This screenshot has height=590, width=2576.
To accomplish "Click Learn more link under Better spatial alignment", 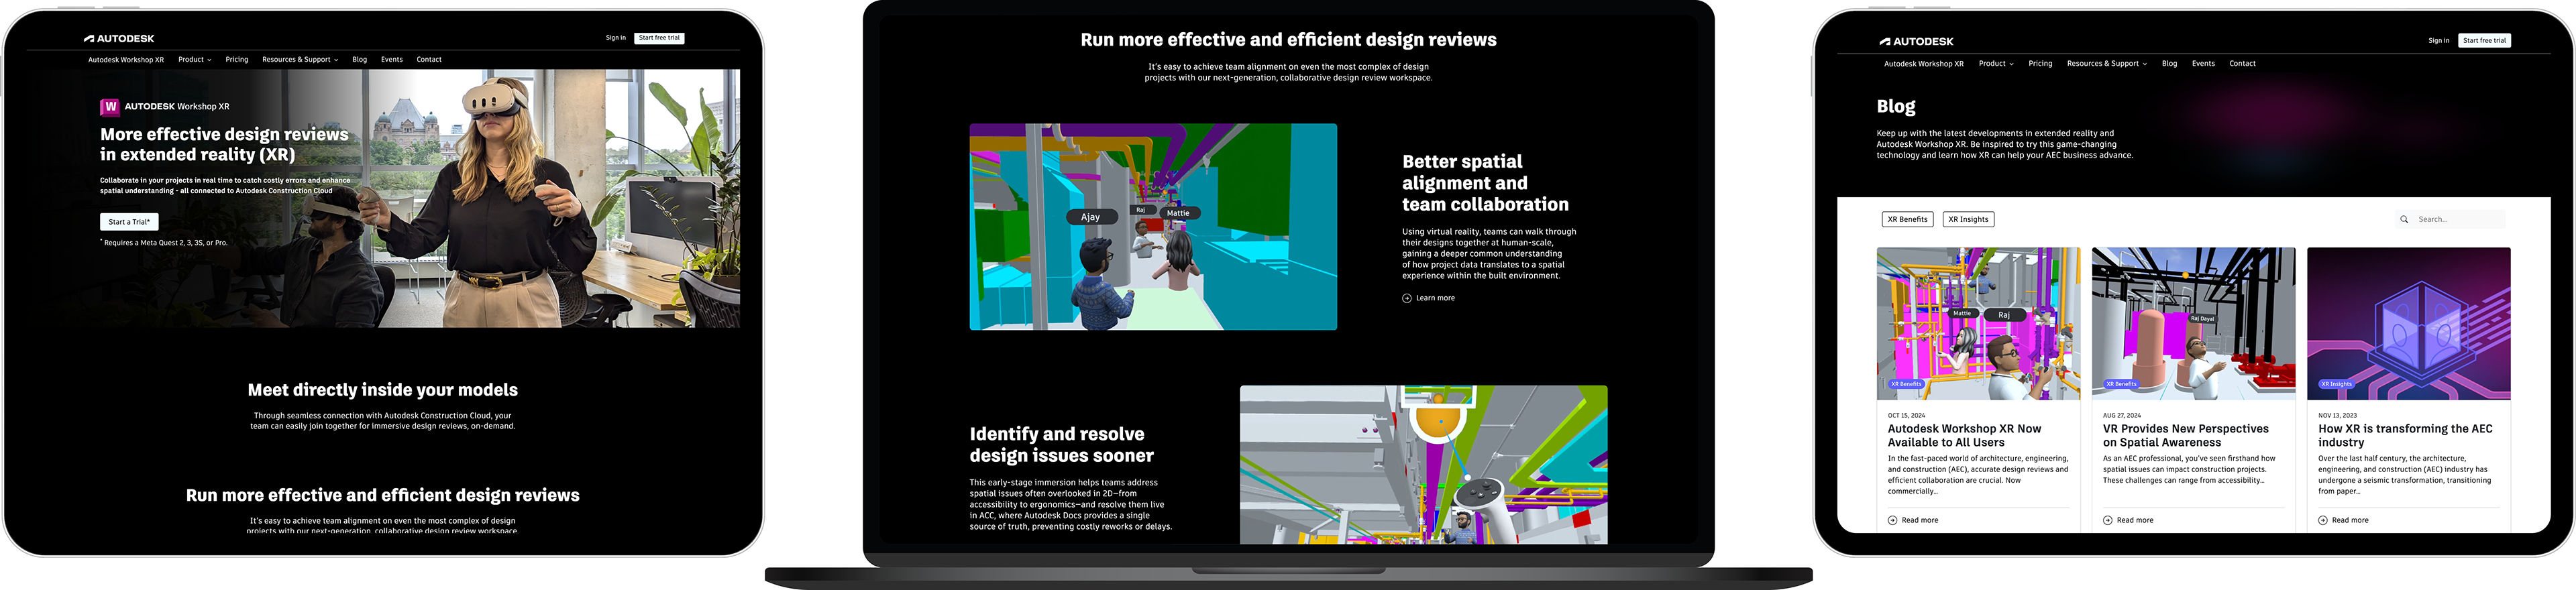I will pos(1435,298).
